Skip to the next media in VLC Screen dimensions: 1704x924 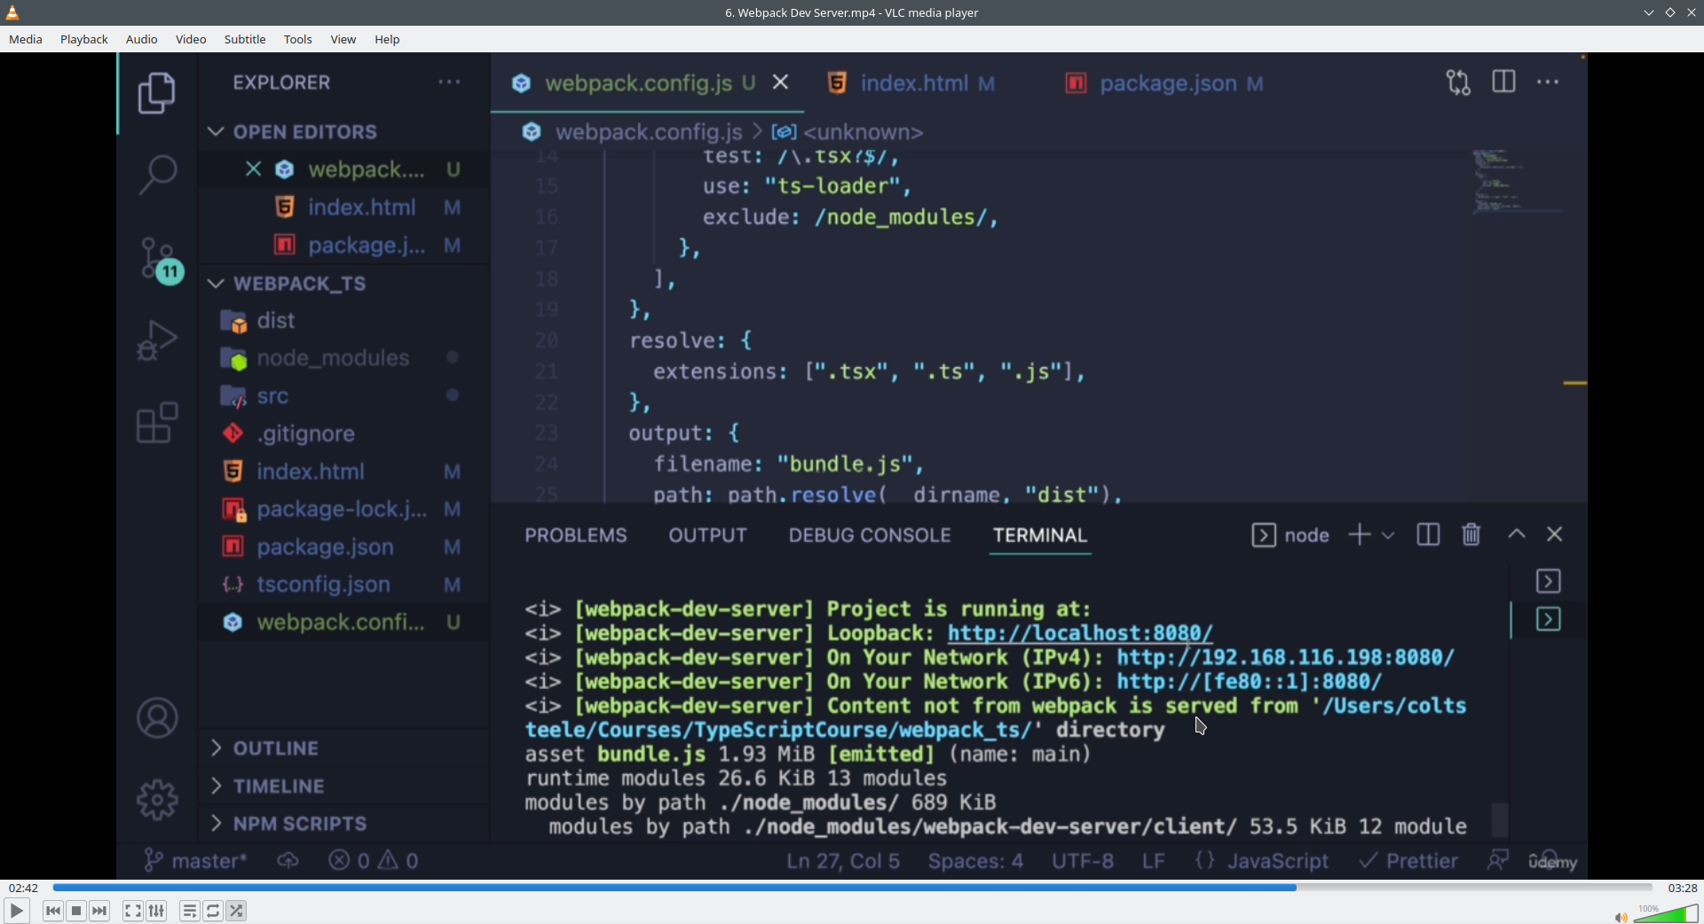99,911
